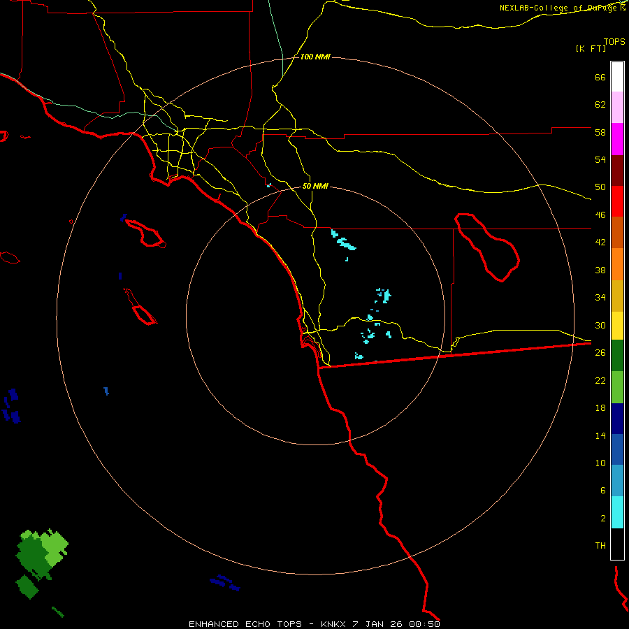Click the legend value "62"
This screenshot has width=629, height=629.
coord(600,105)
